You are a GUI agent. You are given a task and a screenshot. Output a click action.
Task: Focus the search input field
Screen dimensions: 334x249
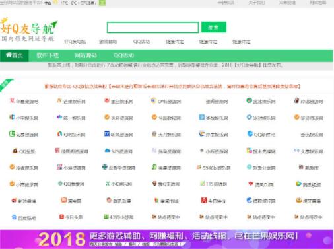152,28
